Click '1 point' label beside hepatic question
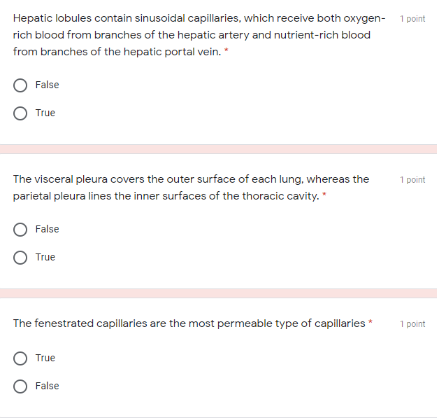The width and height of the screenshot is (439, 418). [x=412, y=19]
